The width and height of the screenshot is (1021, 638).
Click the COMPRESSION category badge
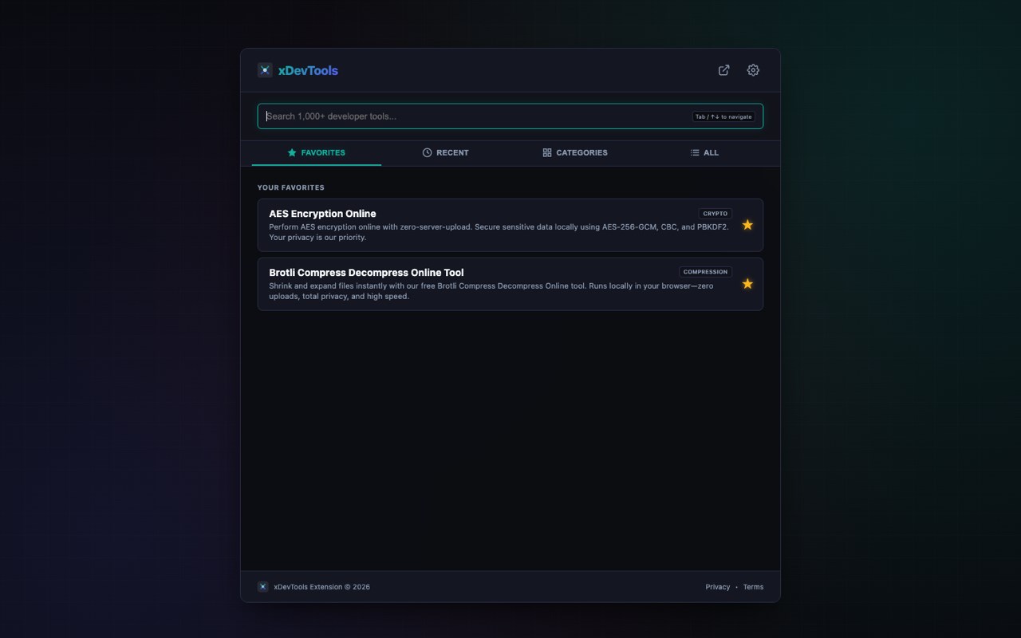[x=705, y=272]
